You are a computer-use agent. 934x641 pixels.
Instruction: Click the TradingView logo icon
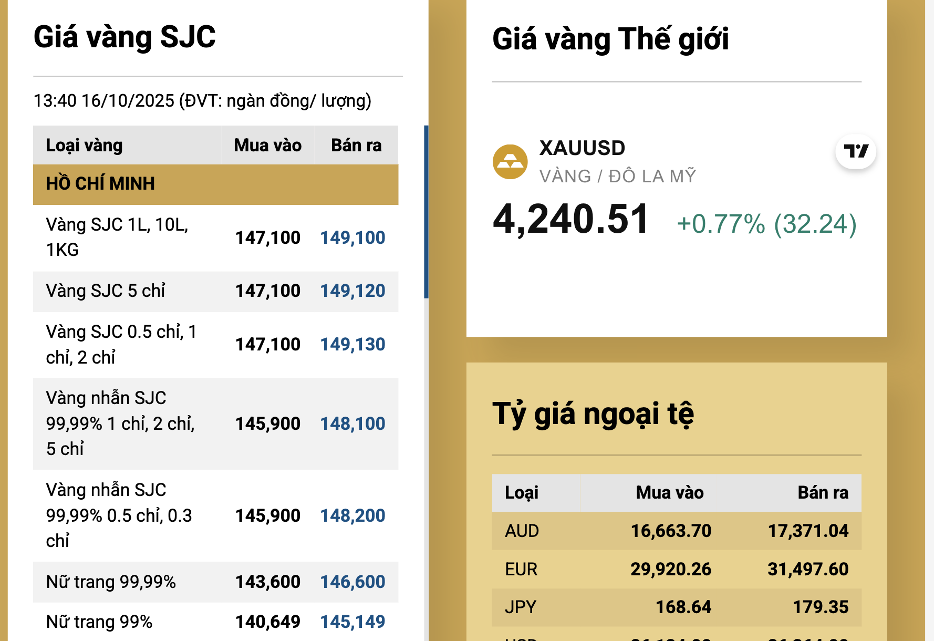click(x=856, y=152)
